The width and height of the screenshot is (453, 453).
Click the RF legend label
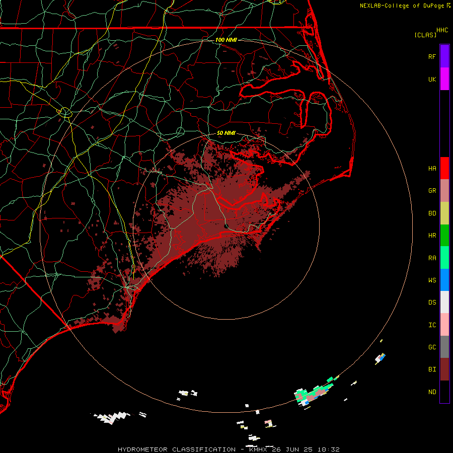[432, 56]
